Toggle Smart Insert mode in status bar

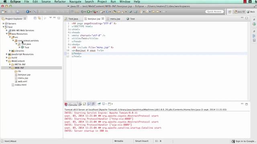tap(142, 141)
